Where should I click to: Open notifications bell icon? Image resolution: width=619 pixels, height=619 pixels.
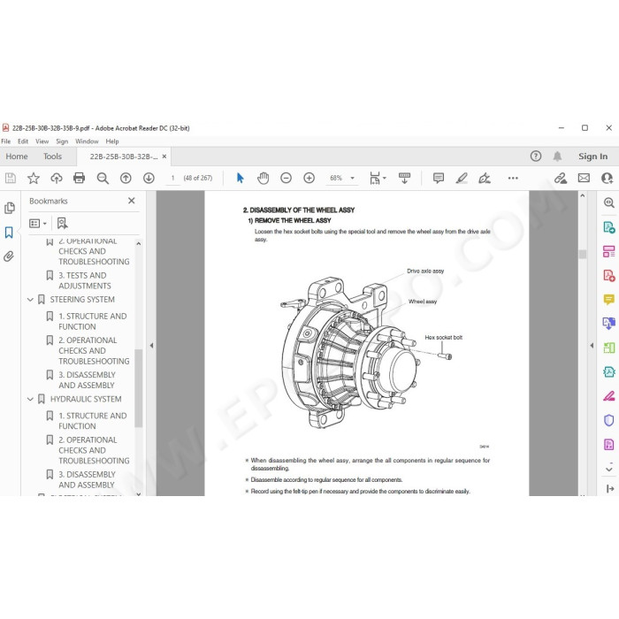click(557, 156)
